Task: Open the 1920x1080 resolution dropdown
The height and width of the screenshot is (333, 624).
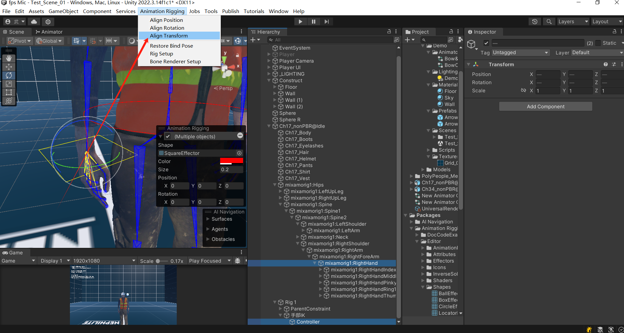Action: coord(104,261)
